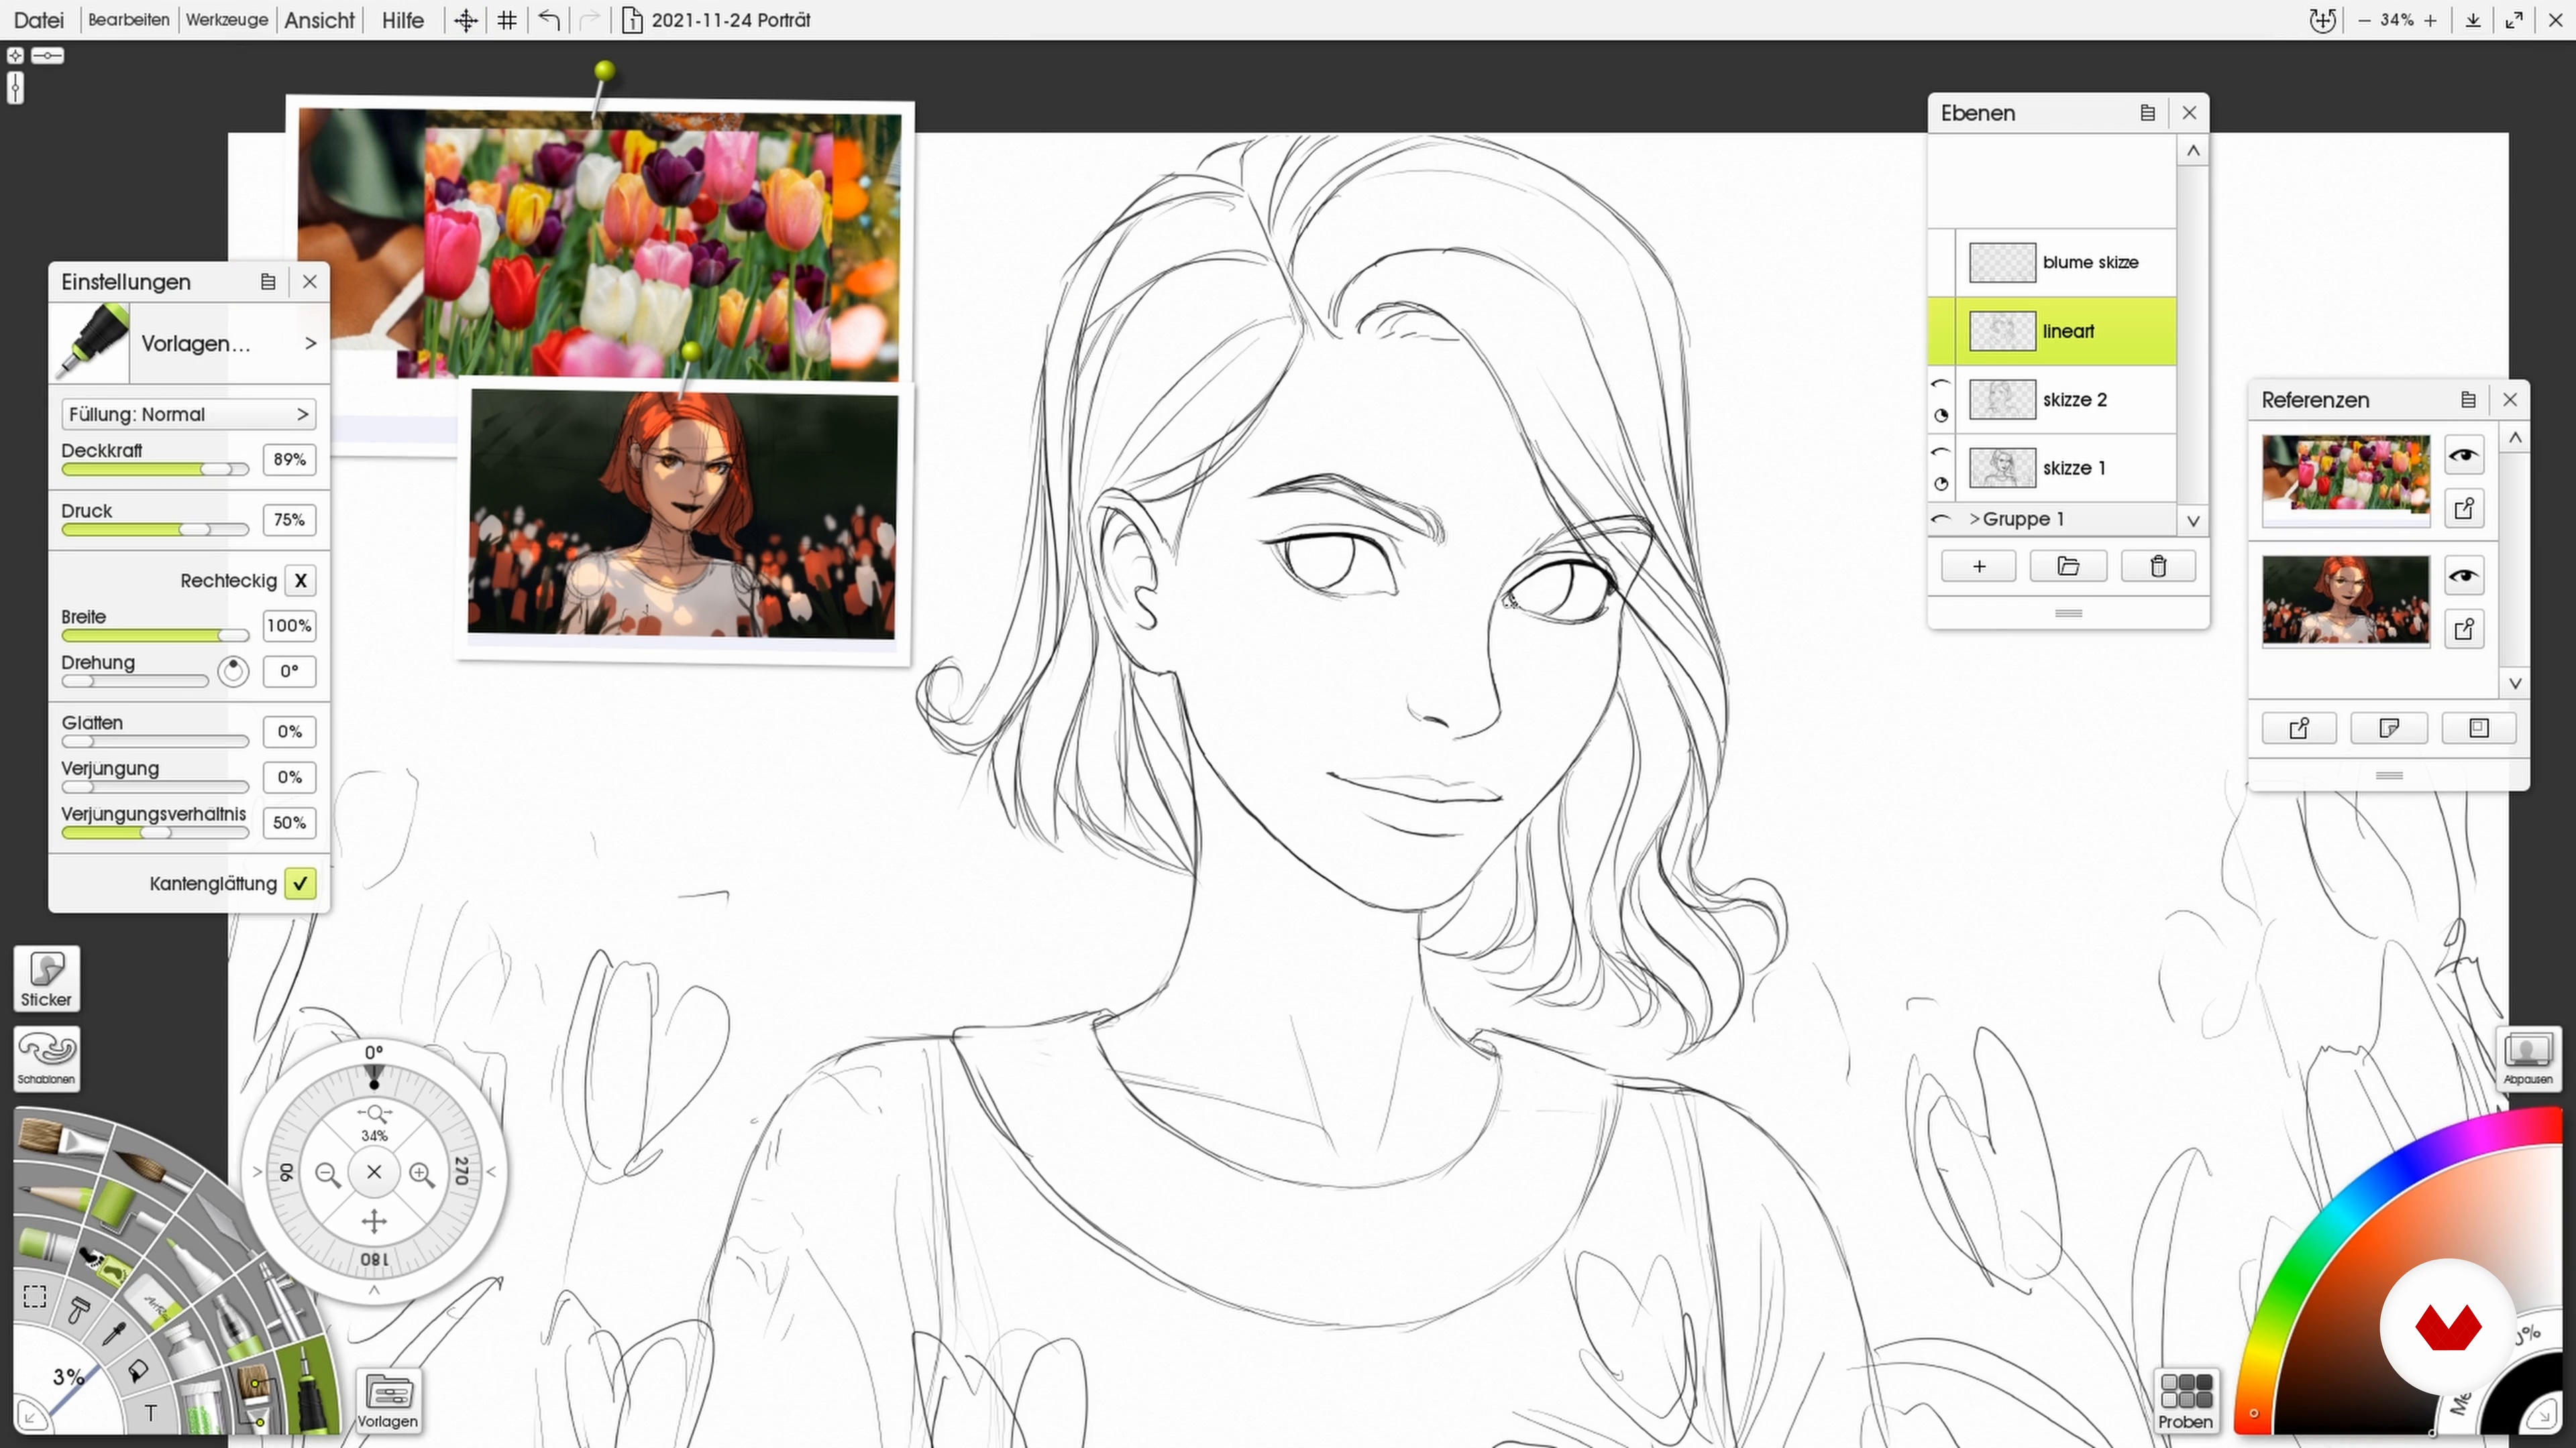Add layer group with folder button
The height and width of the screenshot is (1448, 2576).
point(2068,566)
